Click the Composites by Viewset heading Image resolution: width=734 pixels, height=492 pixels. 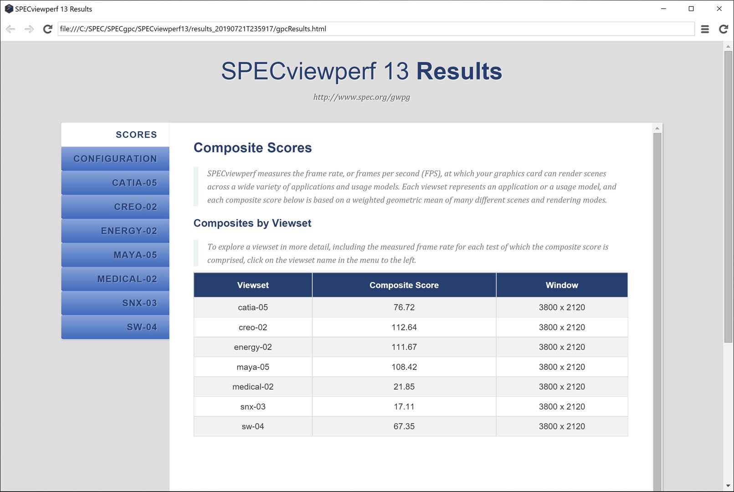tap(252, 223)
